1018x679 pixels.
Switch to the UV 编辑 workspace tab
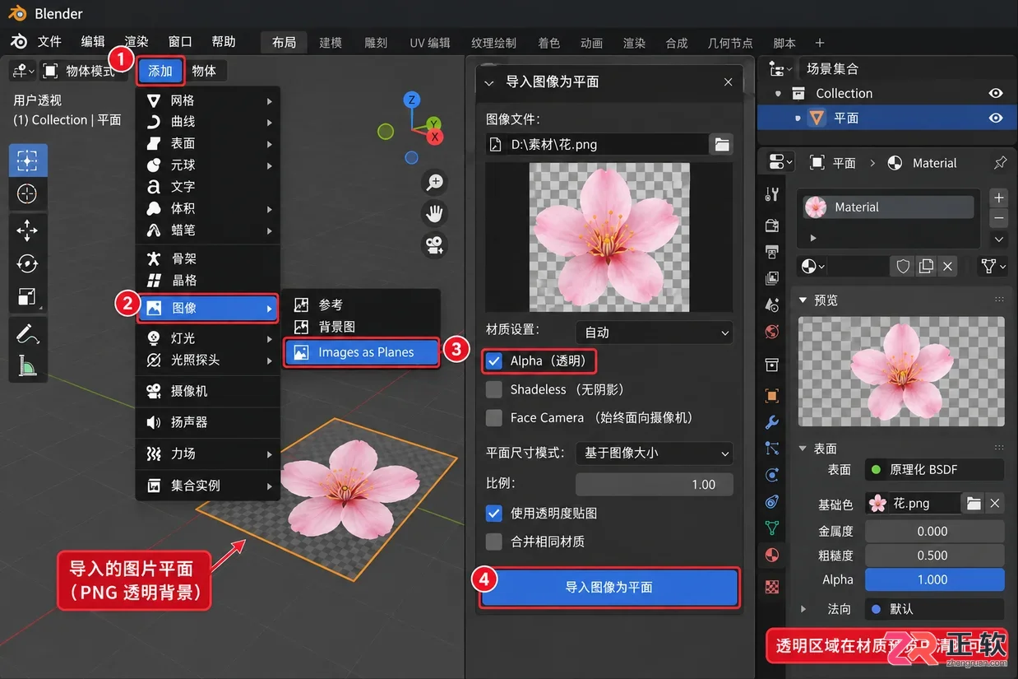[430, 43]
